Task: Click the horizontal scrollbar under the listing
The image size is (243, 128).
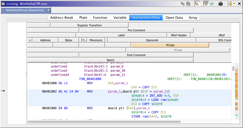Action: 104,121
